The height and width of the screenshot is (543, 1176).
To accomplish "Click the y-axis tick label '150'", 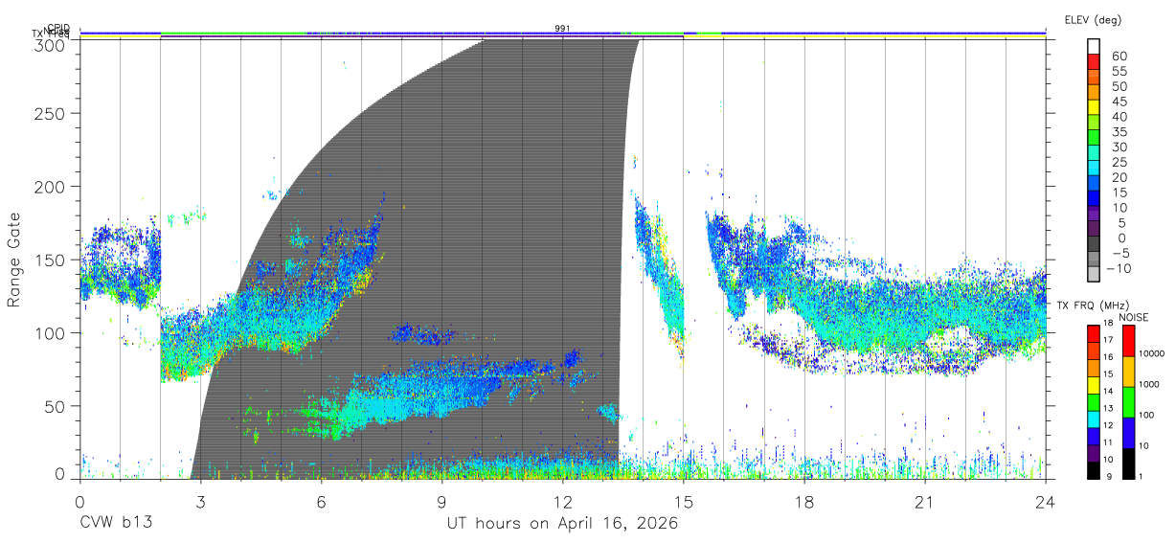I will coord(52,260).
